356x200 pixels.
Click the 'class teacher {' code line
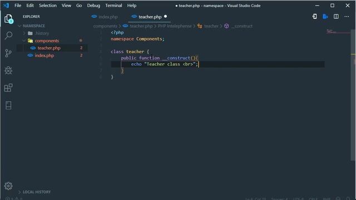(130, 52)
